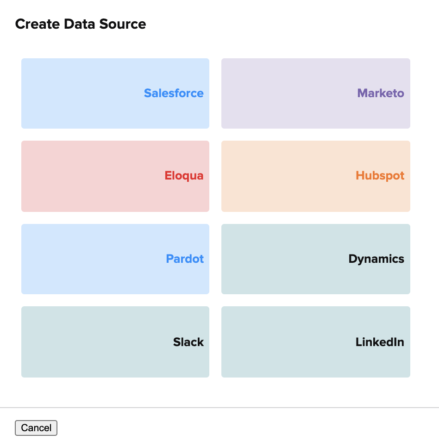Select the Slack data source tile

coord(115,341)
